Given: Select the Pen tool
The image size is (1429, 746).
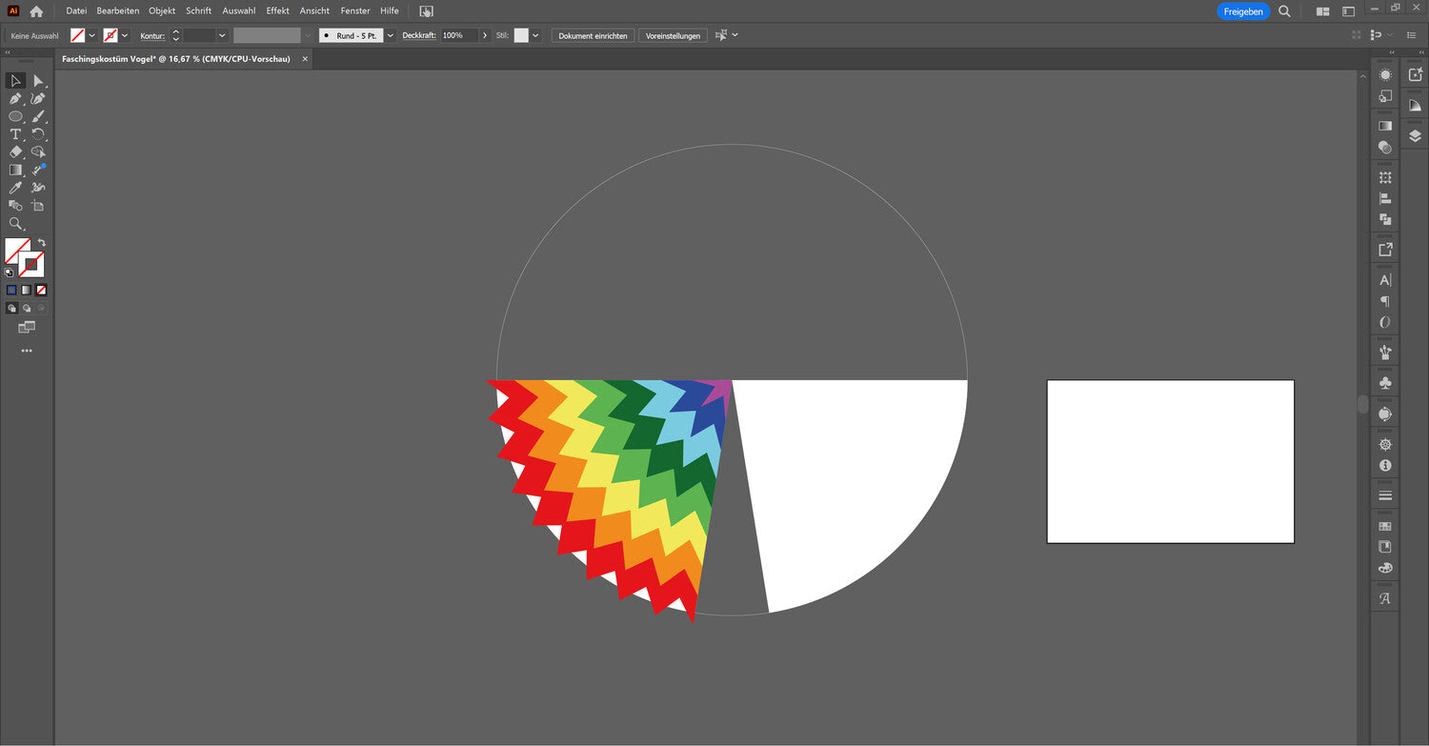Looking at the screenshot, I should tap(15, 99).
